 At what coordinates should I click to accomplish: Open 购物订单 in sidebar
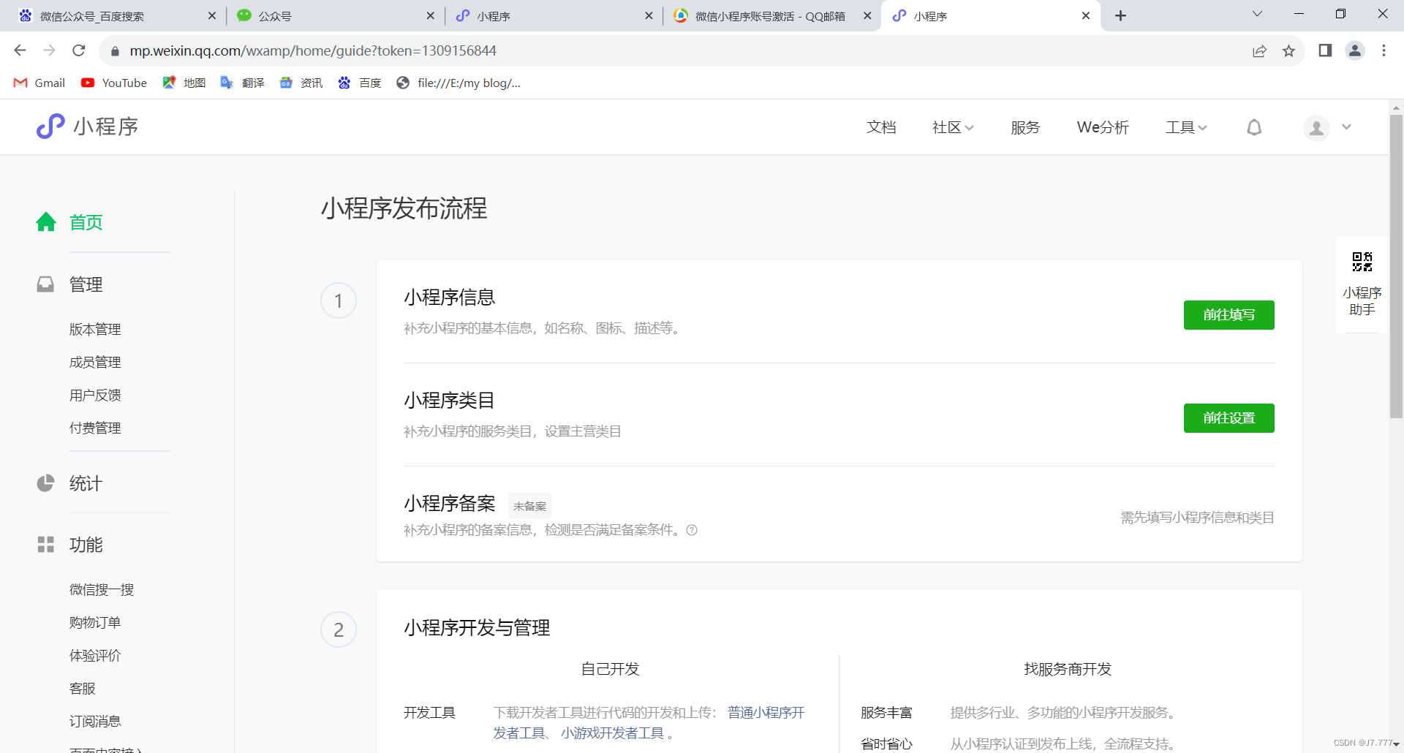click(x=95, y=623)
